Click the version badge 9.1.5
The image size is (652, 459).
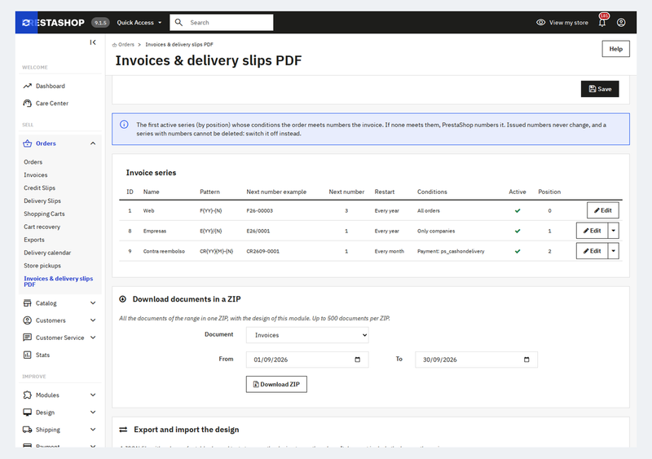pos(100,23)
